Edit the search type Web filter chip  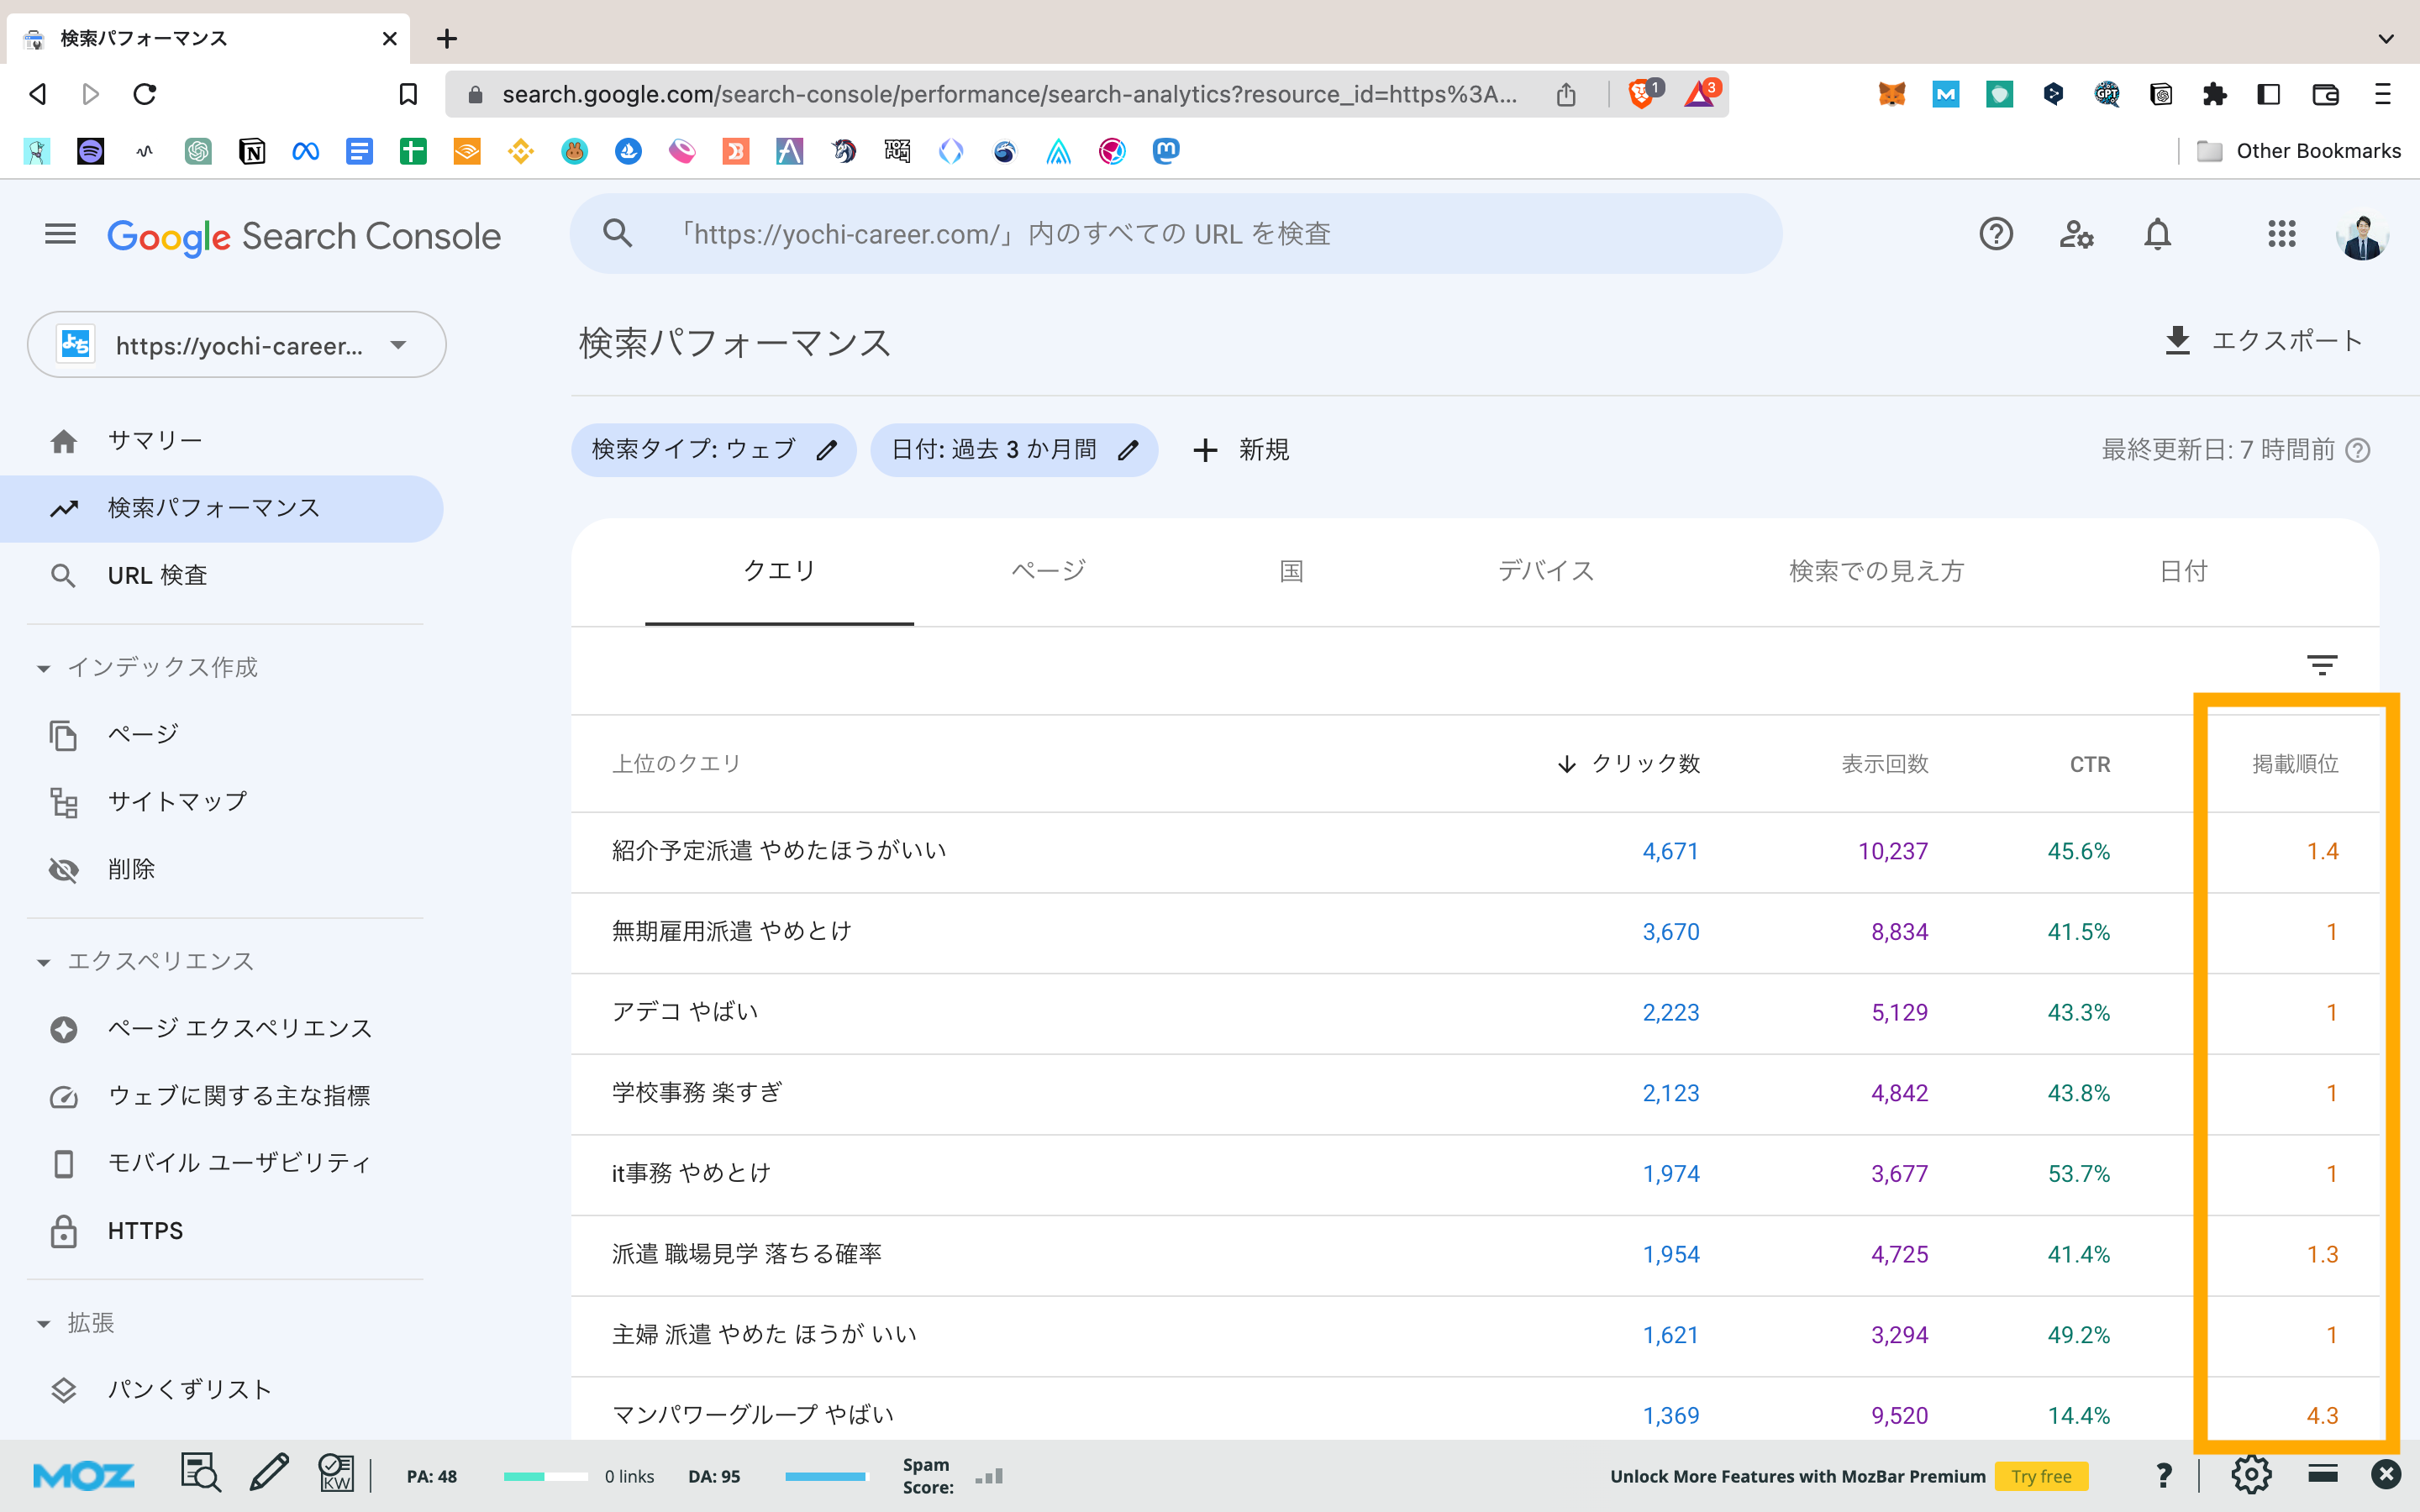[713, 450]
